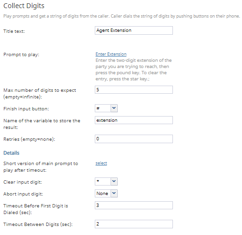242x235 pixels.
Task: Click the Finish input button label
Action: point(26,109)
